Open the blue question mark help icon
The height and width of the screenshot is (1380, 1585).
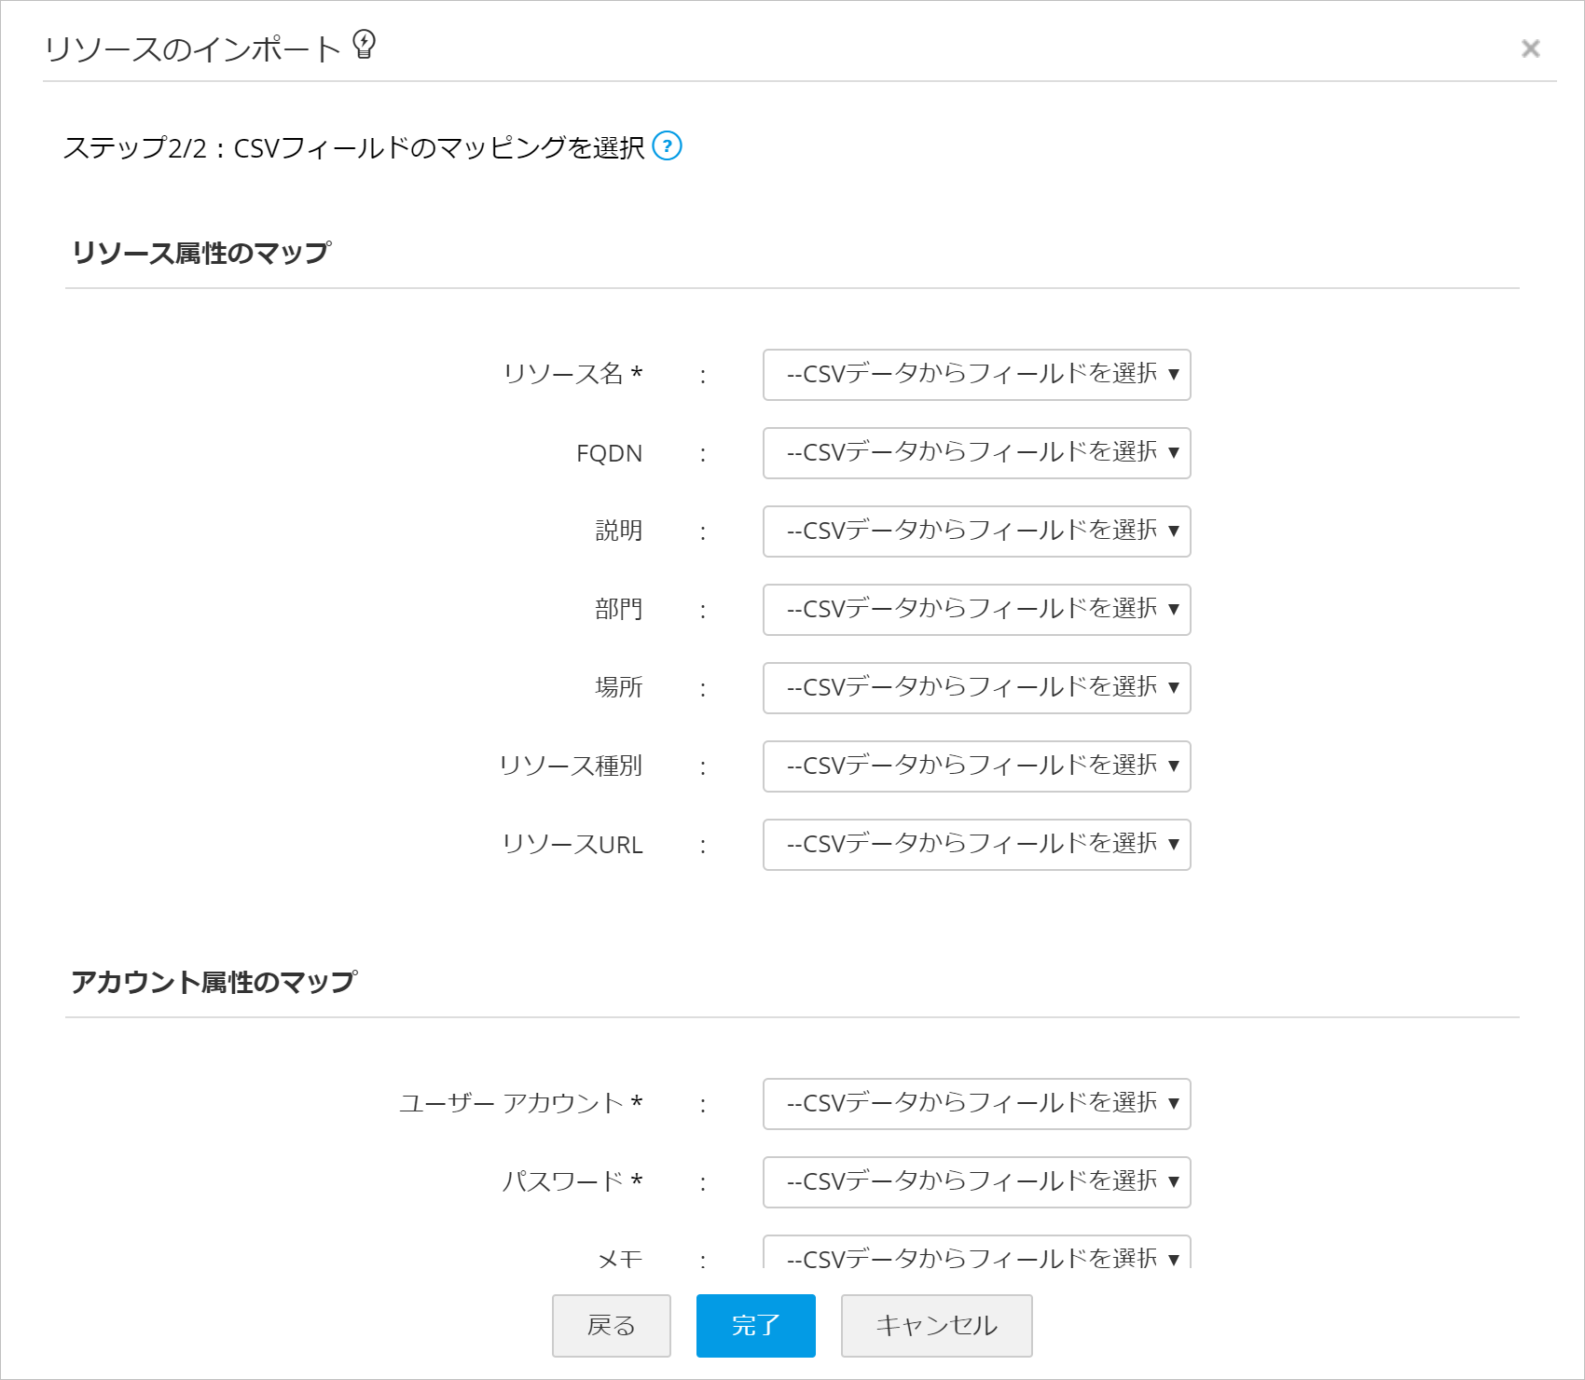(x=667, y=146)
